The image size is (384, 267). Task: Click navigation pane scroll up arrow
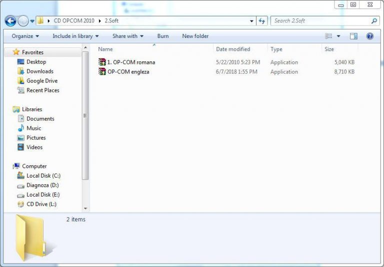coord(85,47)
